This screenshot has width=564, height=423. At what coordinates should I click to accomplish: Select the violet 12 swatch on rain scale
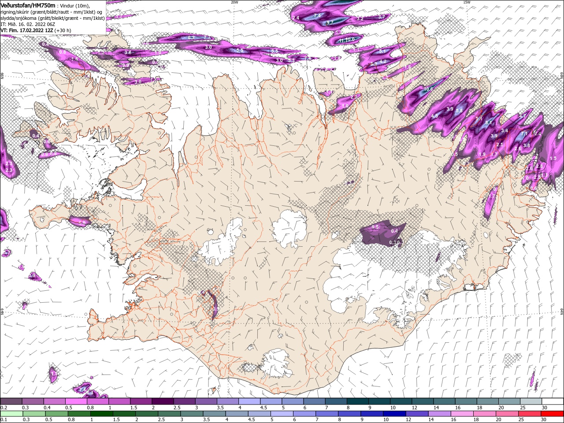[416, 414]
